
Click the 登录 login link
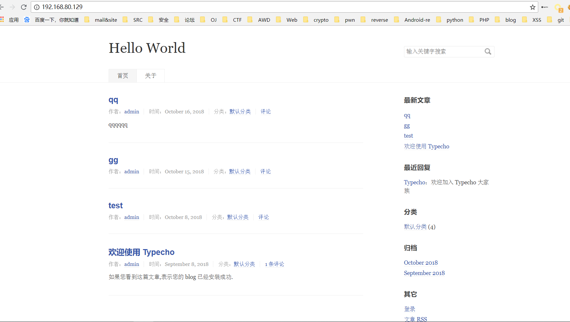click(410, 309)
